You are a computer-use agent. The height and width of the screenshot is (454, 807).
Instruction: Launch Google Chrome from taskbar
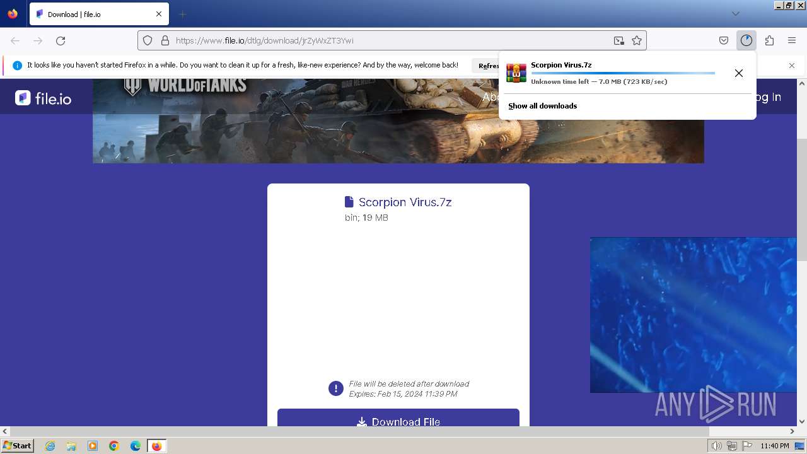114,446
